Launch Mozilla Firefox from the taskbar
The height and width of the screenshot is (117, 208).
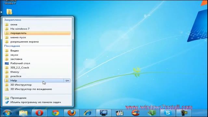tap(71, 113)
